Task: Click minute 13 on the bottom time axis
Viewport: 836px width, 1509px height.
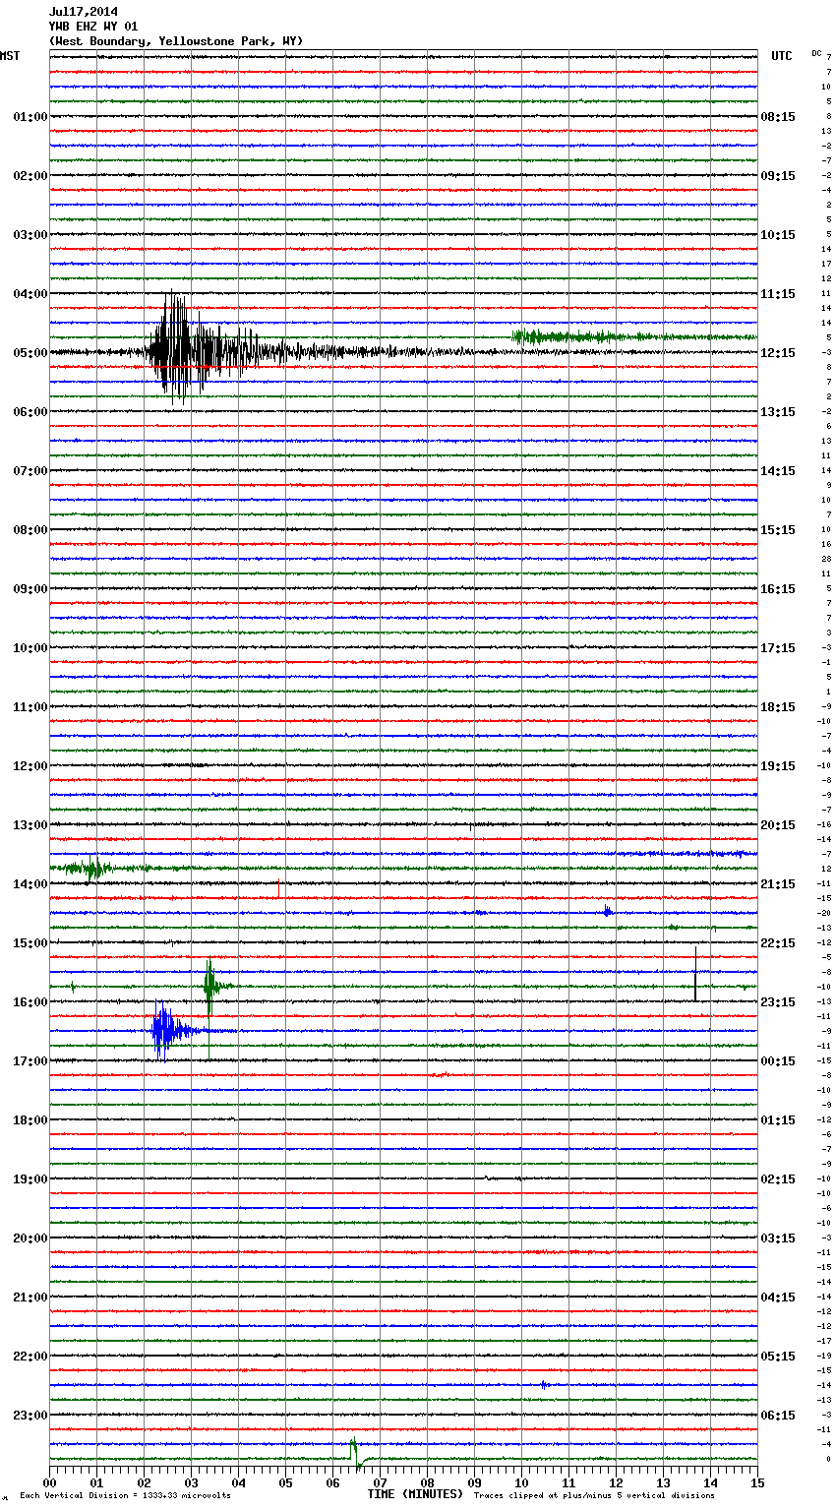Action: (x=663, y=1482)
